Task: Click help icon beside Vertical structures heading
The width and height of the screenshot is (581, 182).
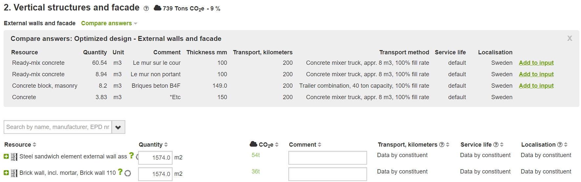Action: [x=146, y=9]
